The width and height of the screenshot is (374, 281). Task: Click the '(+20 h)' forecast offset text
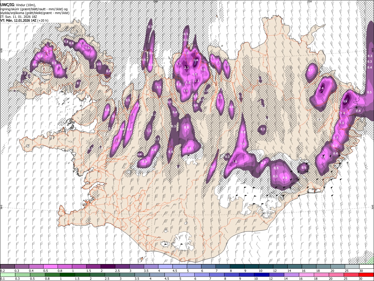click(x=43, y=20)
